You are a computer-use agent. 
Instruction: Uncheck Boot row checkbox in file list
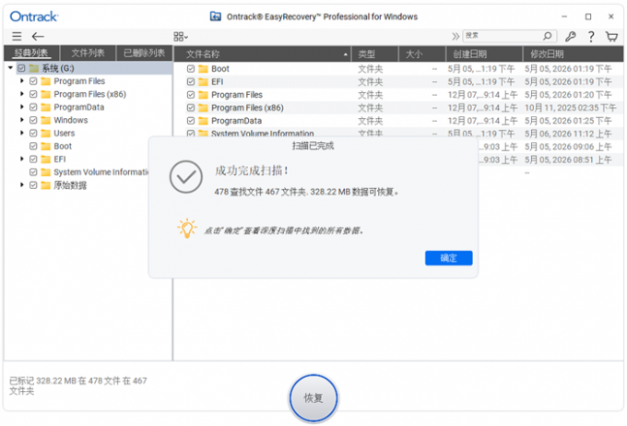point(191,69)
